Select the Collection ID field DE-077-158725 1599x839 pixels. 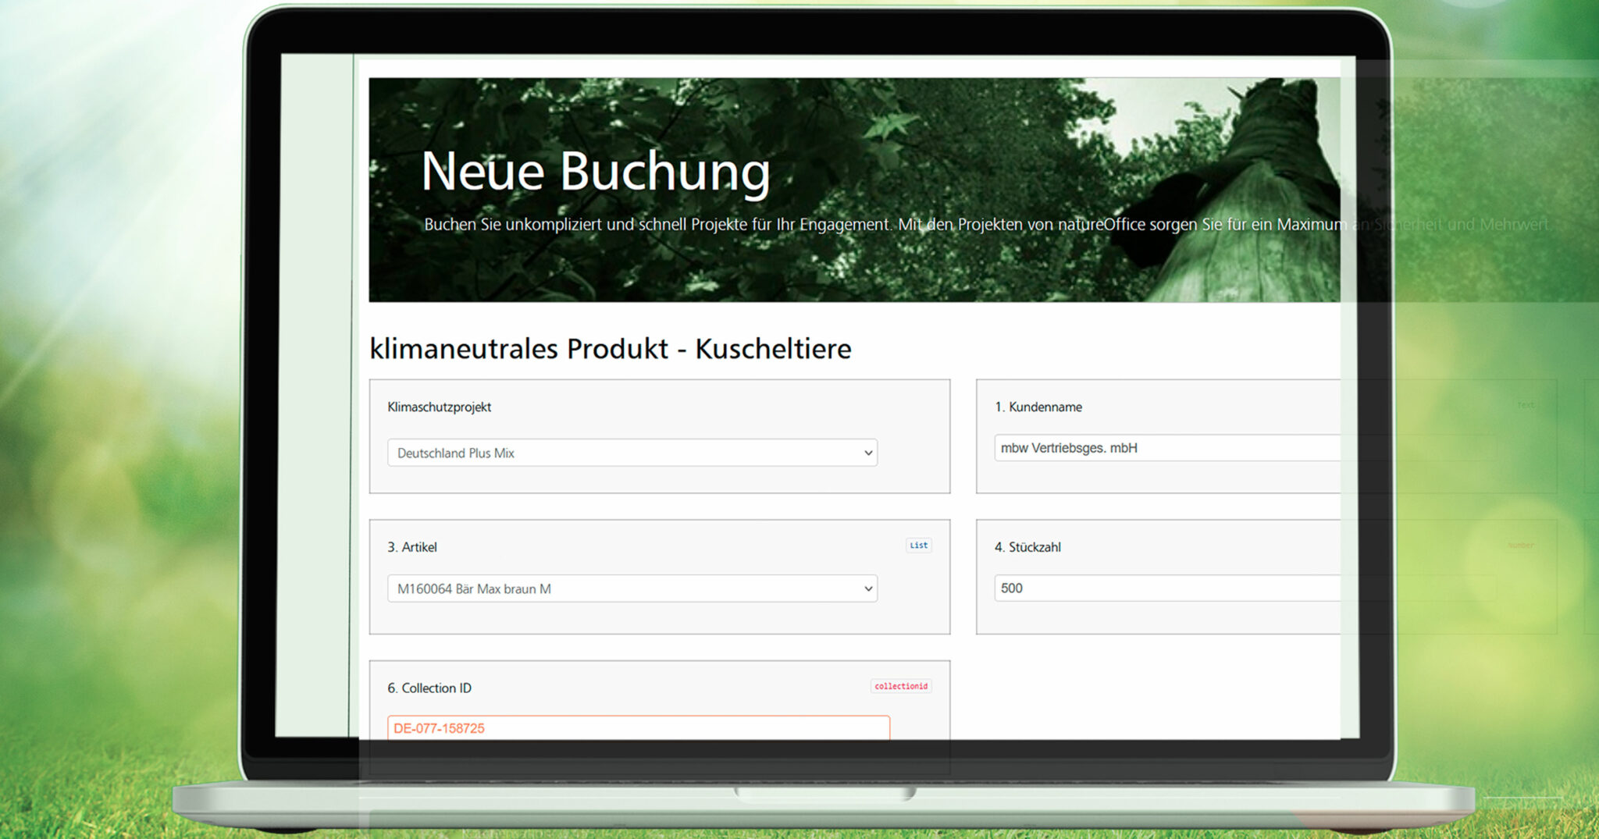[637, 727]
